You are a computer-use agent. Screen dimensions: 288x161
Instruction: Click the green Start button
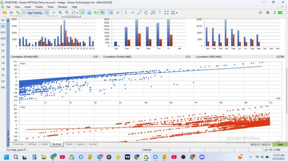tap(280, 145)
